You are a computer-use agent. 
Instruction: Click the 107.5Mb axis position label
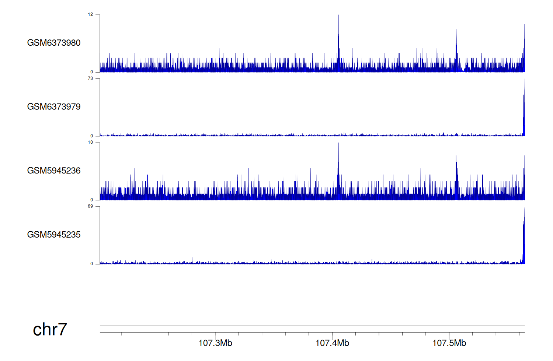click(x=449, y=343)
